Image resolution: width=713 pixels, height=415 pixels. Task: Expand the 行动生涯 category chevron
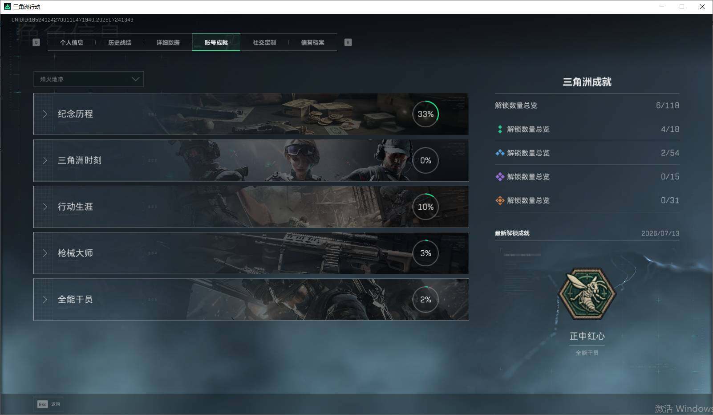click(45, 207)
